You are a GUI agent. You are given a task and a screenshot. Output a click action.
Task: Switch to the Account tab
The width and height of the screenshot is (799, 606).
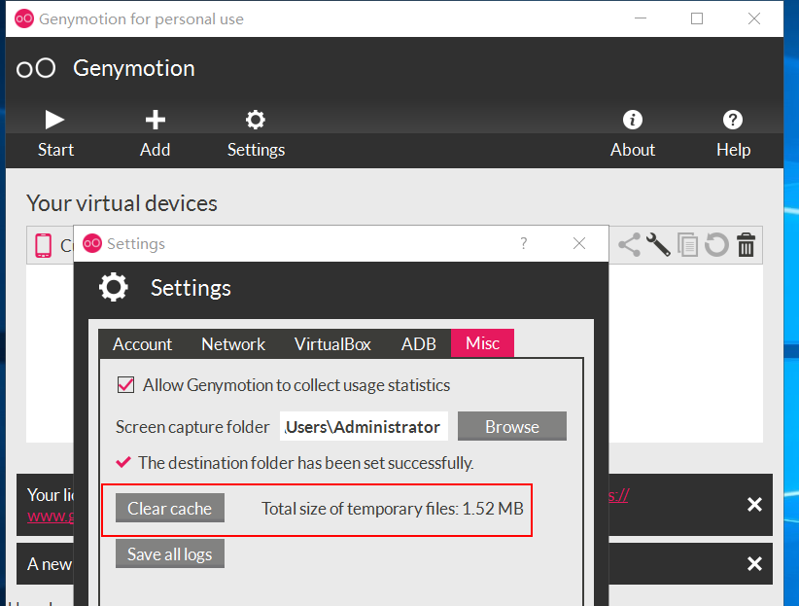coord(142,343)
